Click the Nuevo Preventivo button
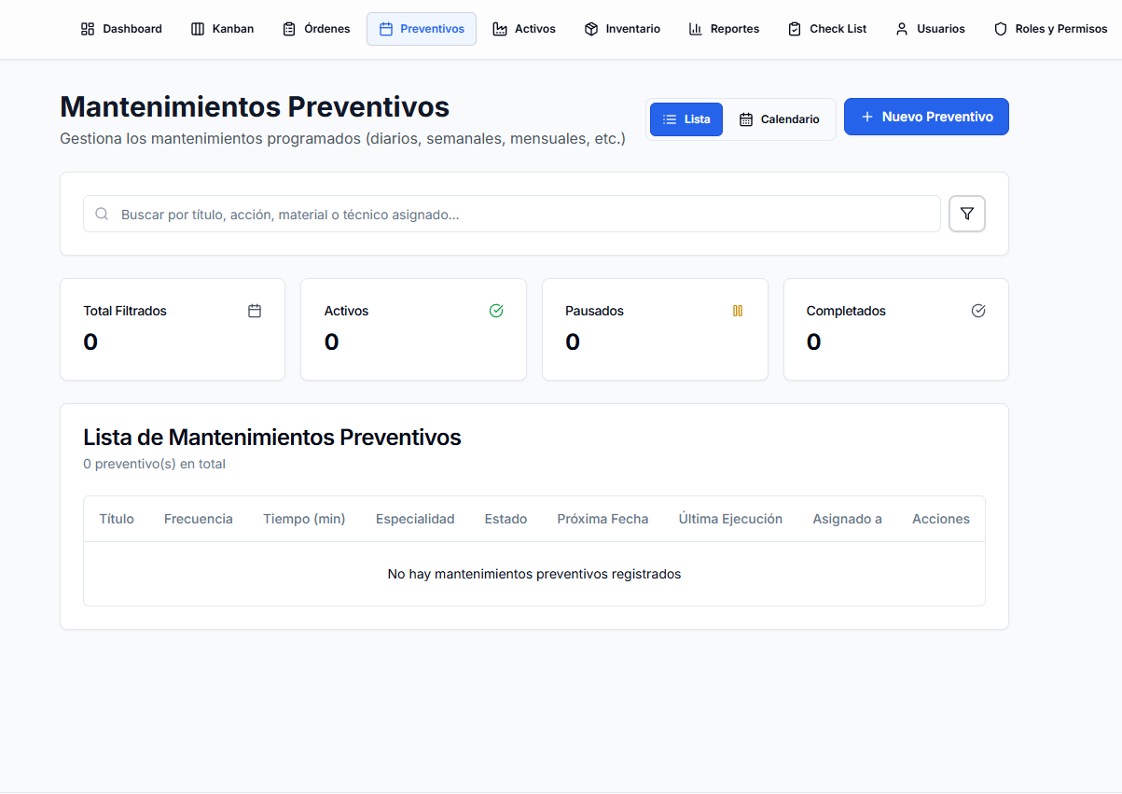 click(926, 116)
